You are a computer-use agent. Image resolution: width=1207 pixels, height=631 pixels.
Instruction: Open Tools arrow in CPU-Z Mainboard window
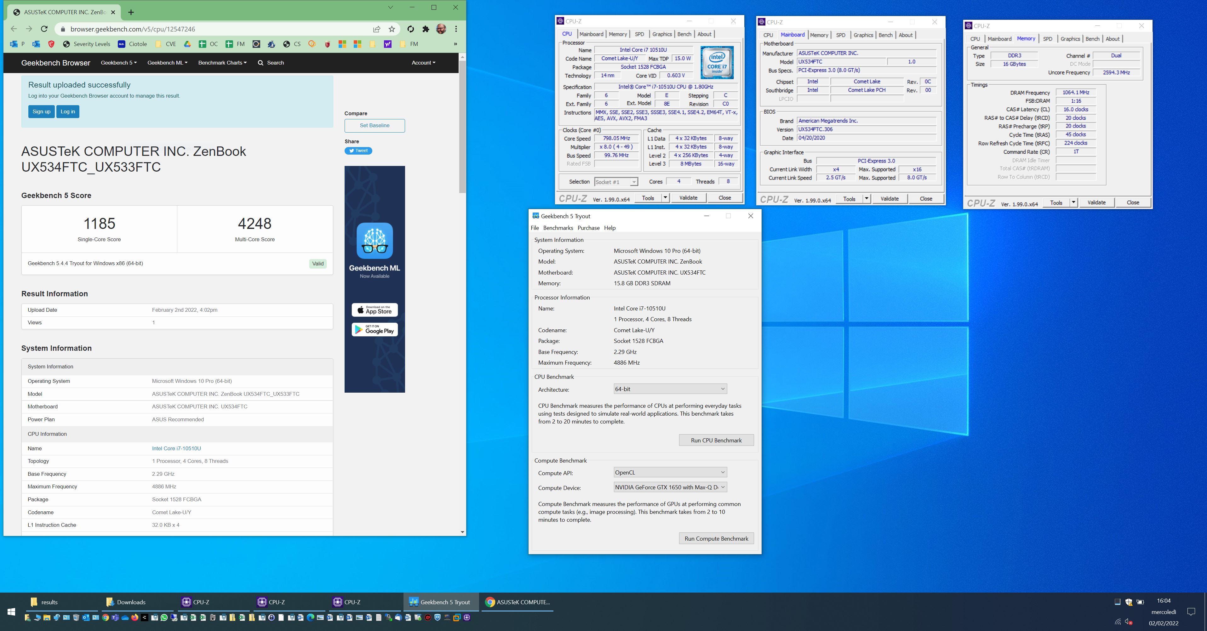point(867,199)
